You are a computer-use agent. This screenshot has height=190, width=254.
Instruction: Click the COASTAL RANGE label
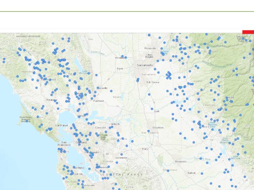123,175
